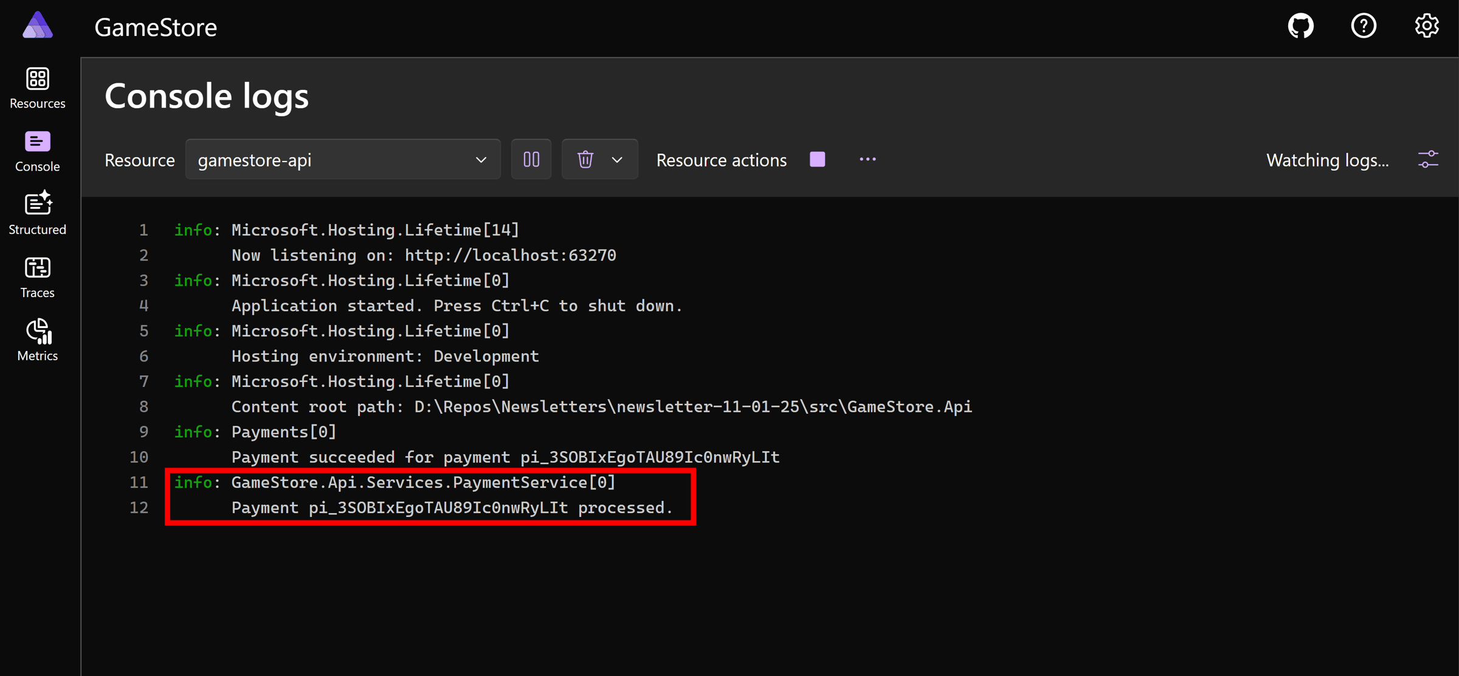The image size is (1459, 676).
Task: Click the help question mark icon
Action: click(1364, 26)
